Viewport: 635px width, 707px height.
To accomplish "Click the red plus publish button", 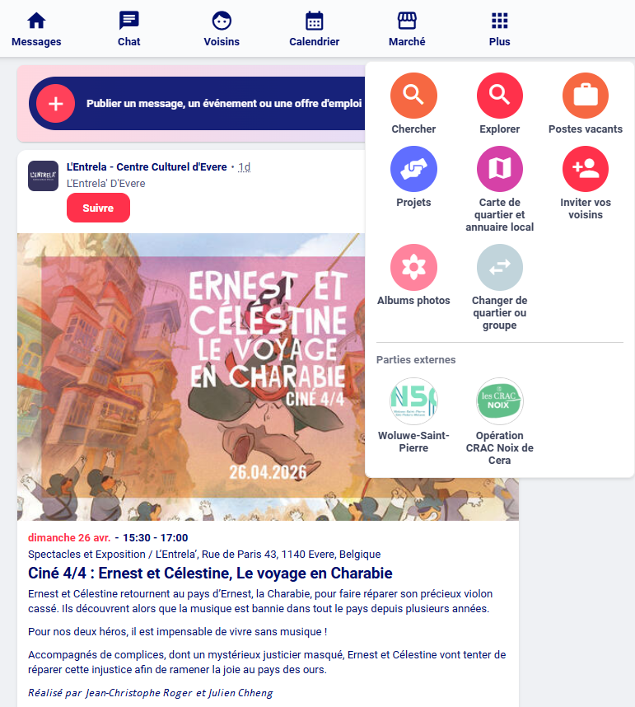I will (x=55, y=103).
